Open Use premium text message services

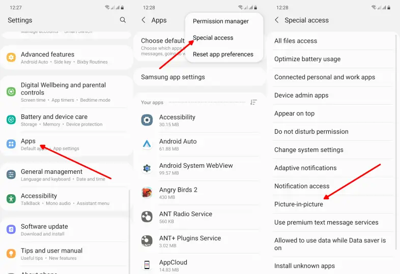pyautogui.click(x=333, y=222)
